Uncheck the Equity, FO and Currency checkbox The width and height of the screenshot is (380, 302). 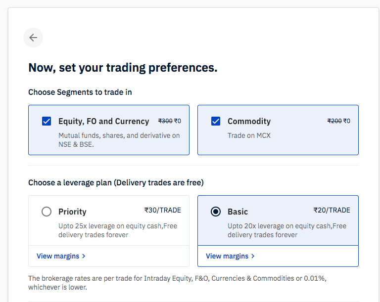point(47,121)
